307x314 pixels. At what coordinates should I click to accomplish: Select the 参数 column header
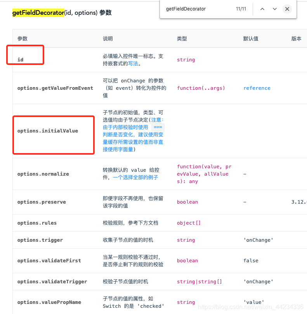click(23, 38)
